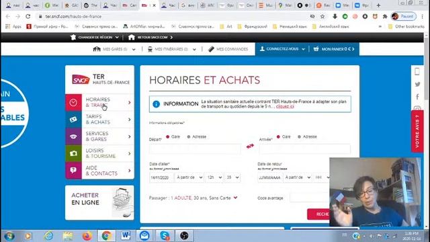Open the Horaires & Trafic clock icon
The width and height of the screenshot is (430, 242).
[73, 102]
